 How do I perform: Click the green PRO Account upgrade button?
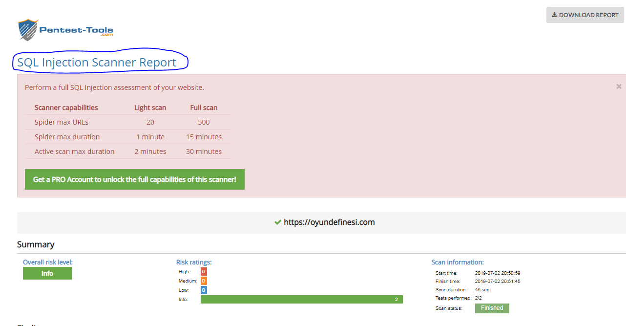[135, 179]
